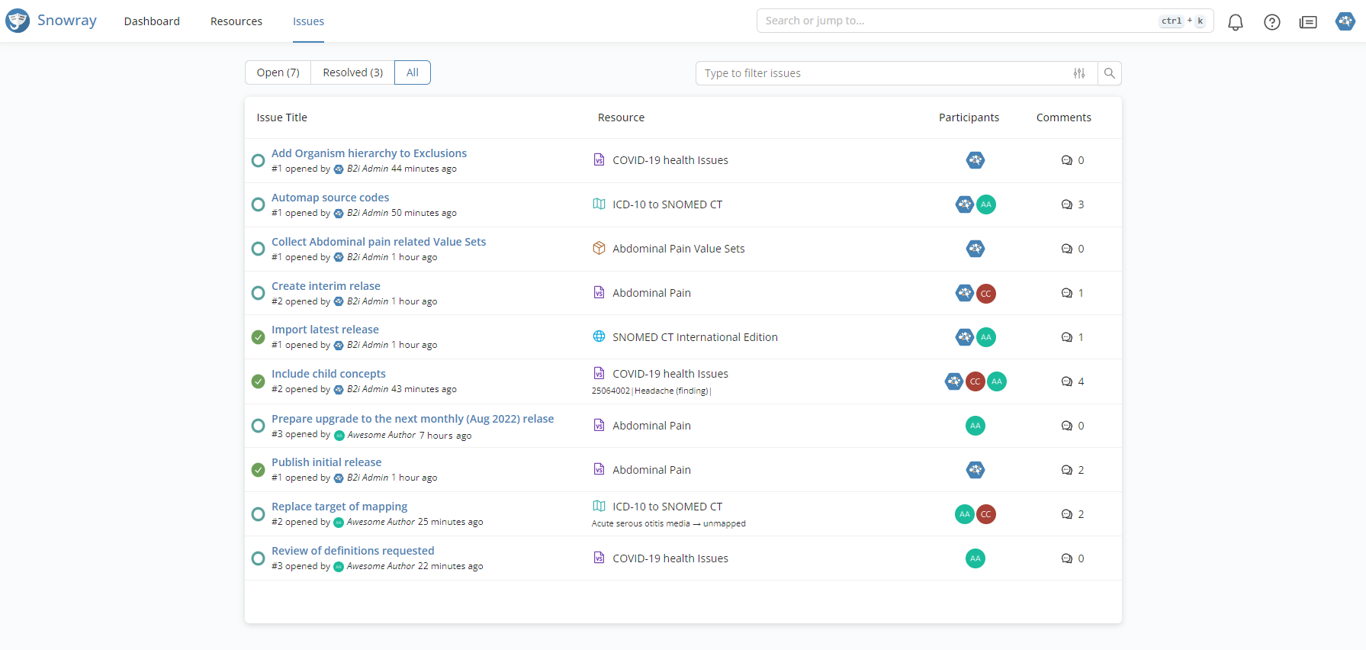Image resolution: width=1366 pixels, height=650 pixels.
Task: Click the SNOMED CT International Edition globe icon
Action: pos(599,336)
